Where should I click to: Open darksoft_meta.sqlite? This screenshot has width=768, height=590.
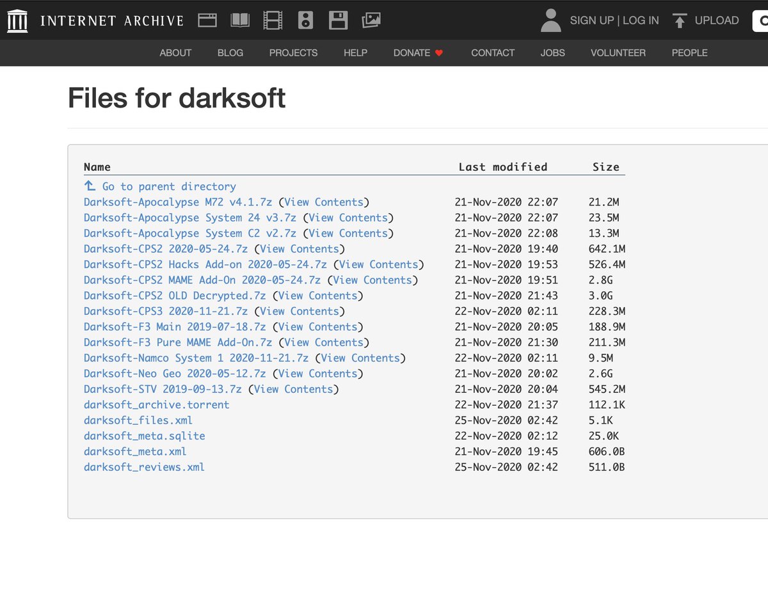tap(145, 436)
